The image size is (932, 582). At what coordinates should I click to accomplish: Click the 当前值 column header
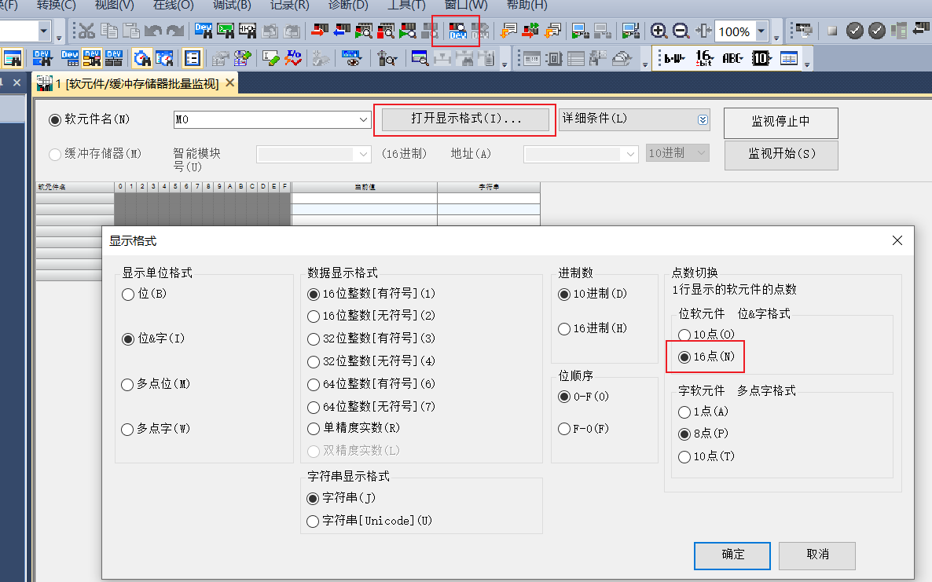(364, 188)
